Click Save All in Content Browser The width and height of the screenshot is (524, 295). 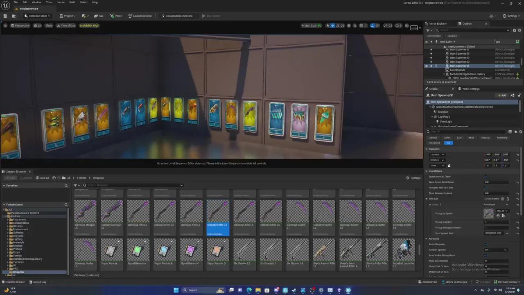42,178
